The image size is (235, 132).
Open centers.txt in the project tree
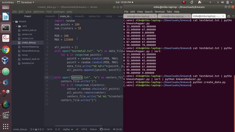click(27, 34)
